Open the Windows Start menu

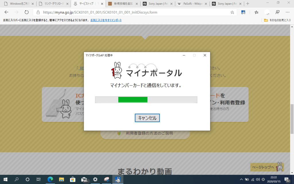pos(5,179)
